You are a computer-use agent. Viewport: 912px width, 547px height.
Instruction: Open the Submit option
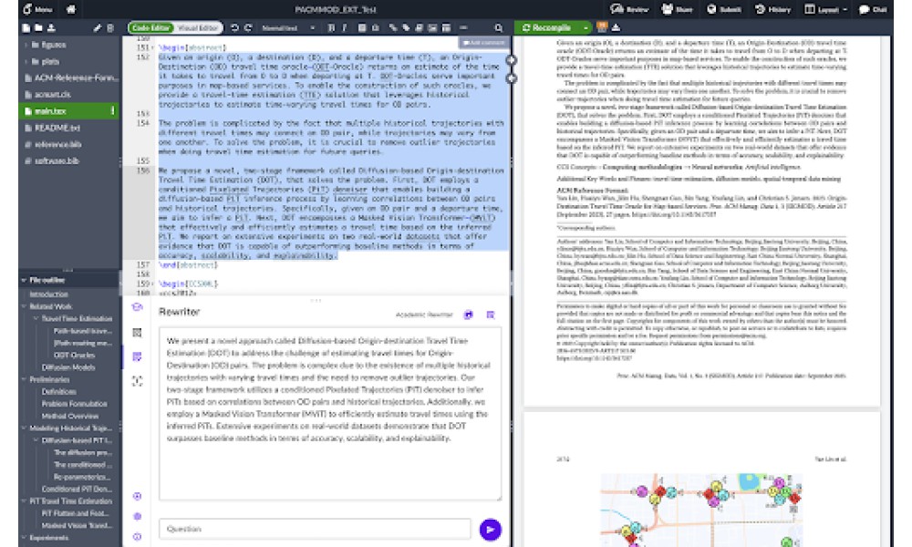point(723,9)
